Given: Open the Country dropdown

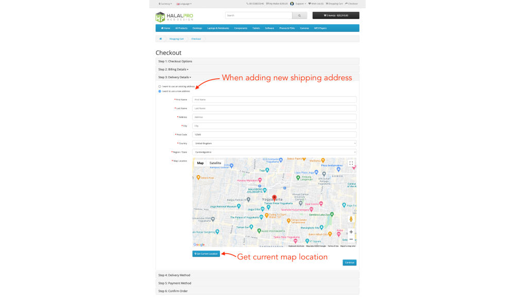Looking at the screenshot, I should (274, 143).
